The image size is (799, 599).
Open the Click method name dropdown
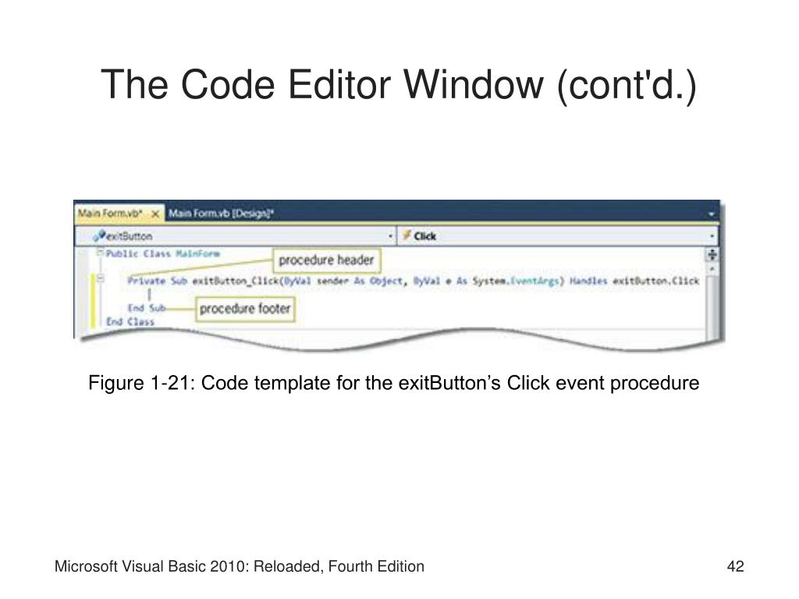(557, 236)
